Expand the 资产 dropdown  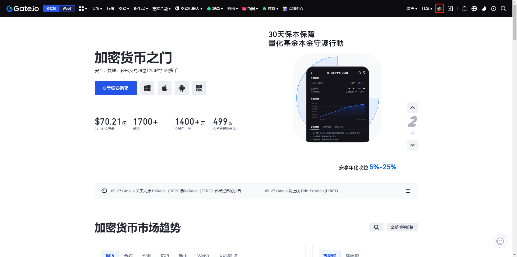coord(412,9)
